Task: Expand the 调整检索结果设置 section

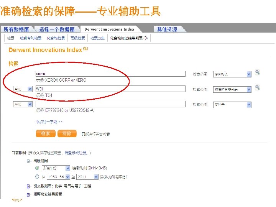Action: click(28, 195)
